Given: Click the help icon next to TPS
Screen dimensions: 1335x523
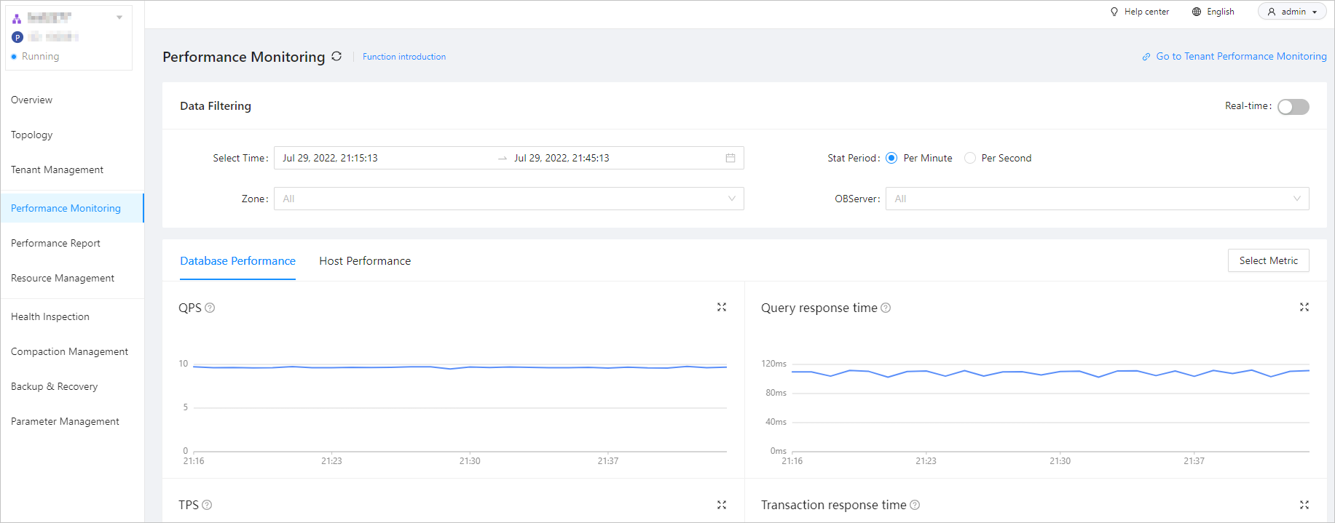Looking at the screenshot, I should click(x=207, y=505).
